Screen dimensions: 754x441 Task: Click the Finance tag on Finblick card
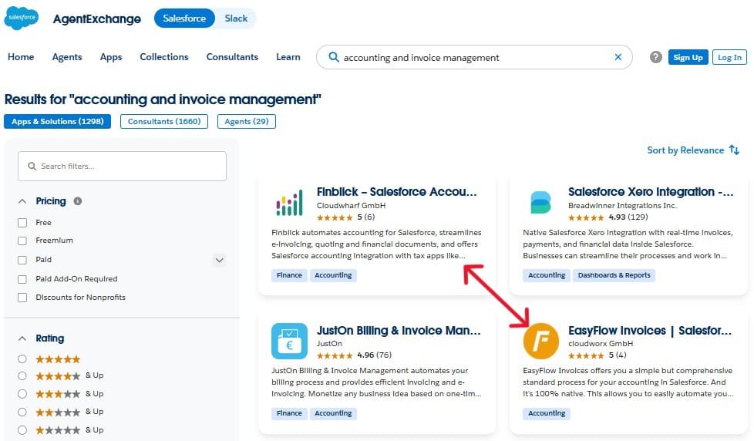click(x=289, y=275)
